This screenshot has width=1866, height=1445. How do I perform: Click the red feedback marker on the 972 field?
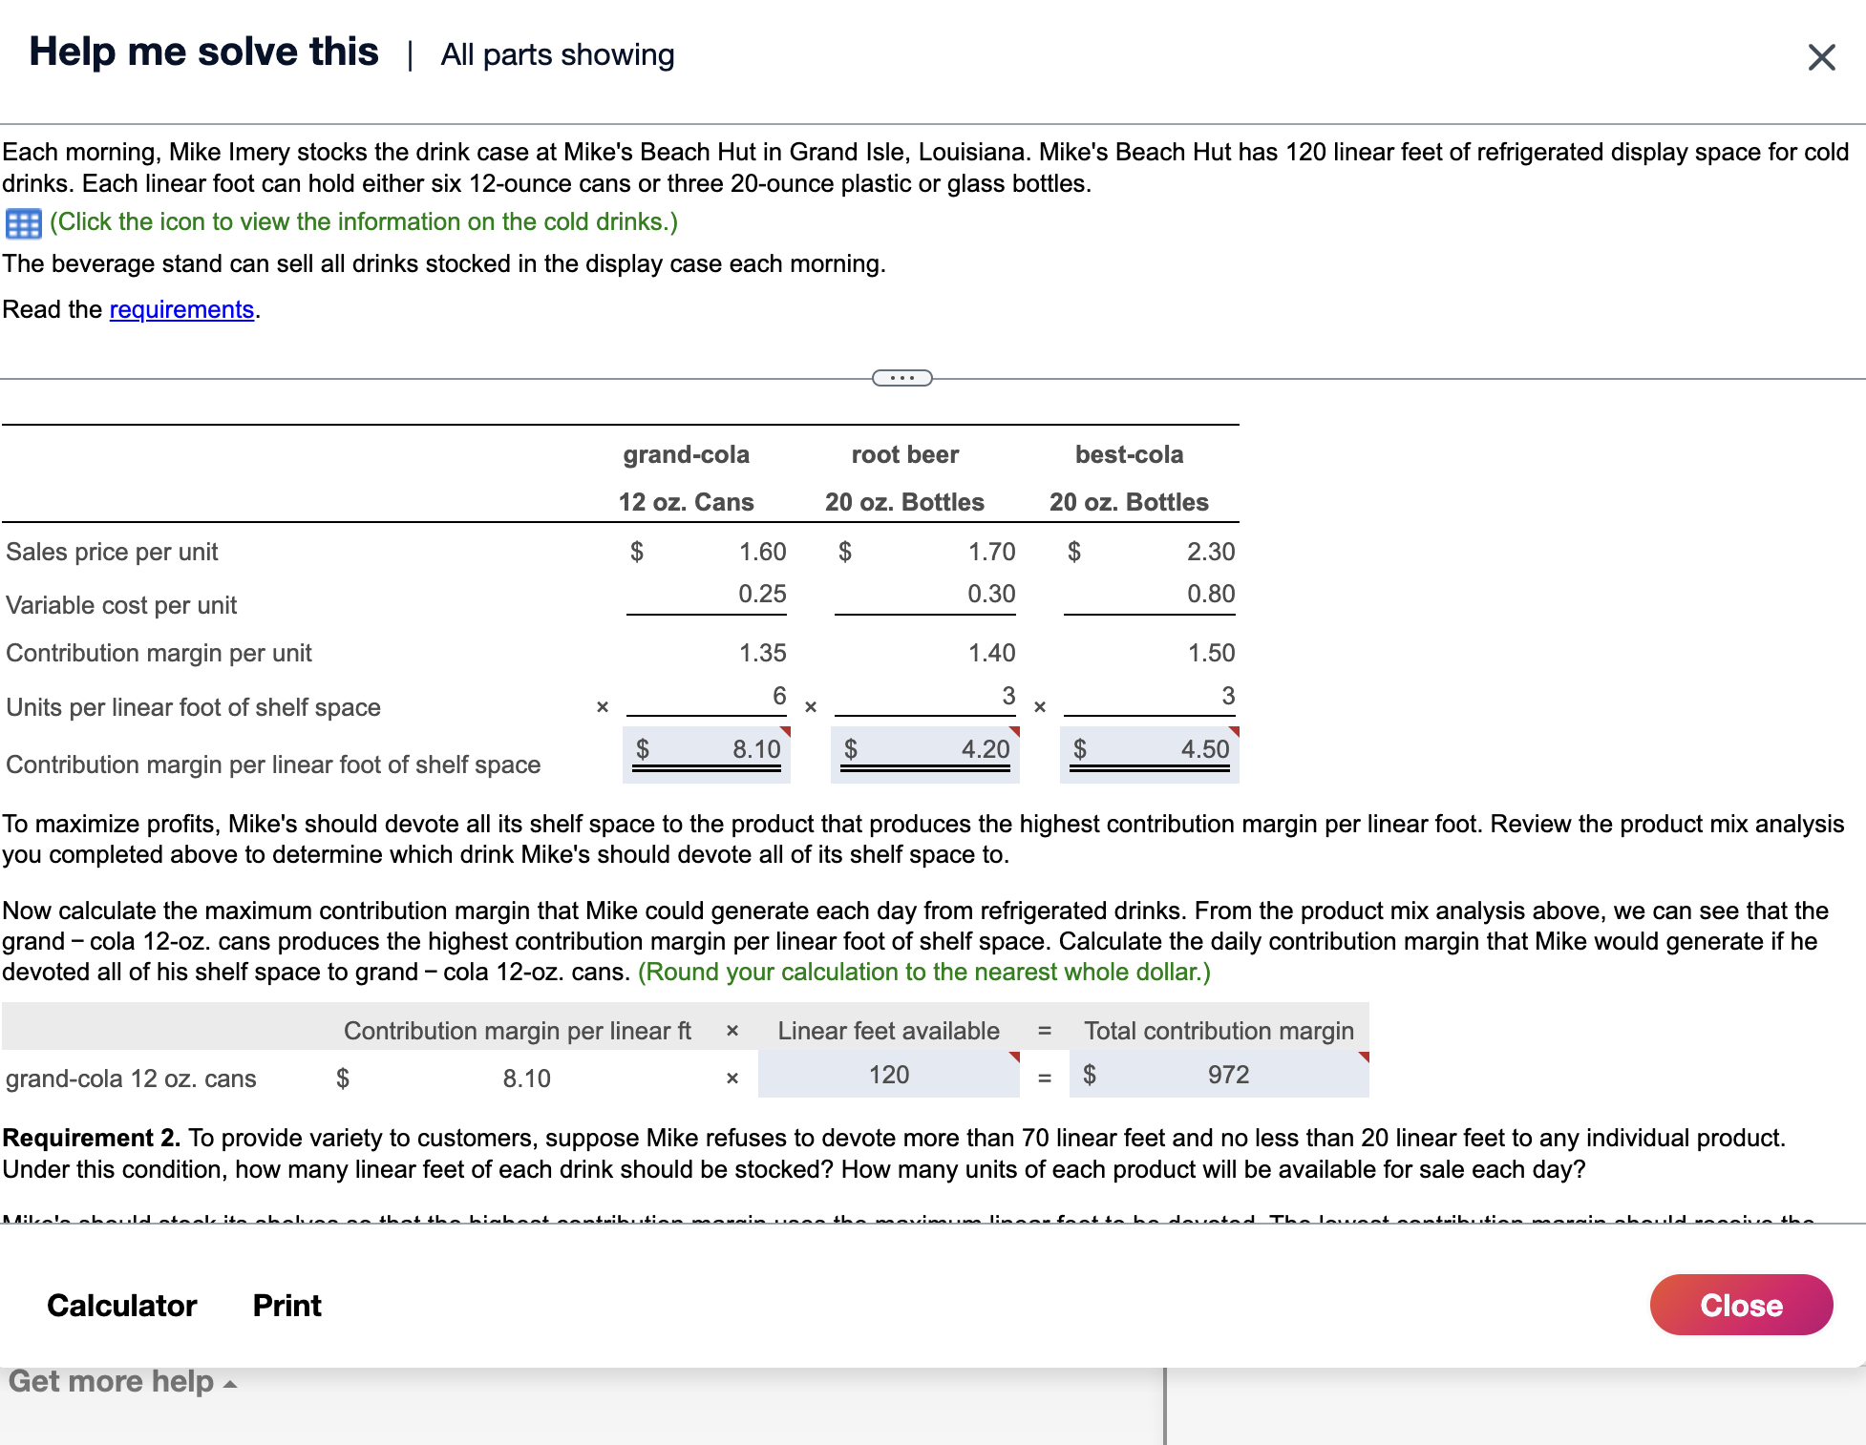click(1363, 1056)
